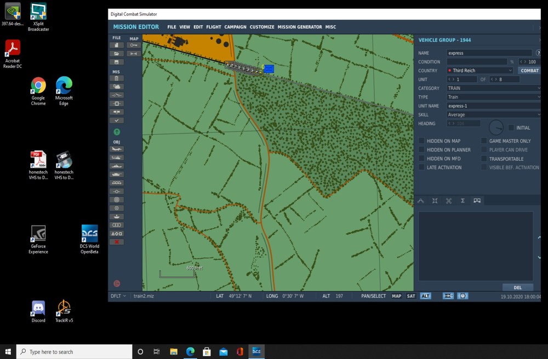The width and height of the screenshot is (548, 359).
Task: Check the Transportable option
Action: (x=484, y=159)
